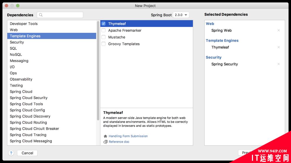Select the NoSQL category
Image resolution: width=291 pixels, height=163 pixels.
pos(52,54)
